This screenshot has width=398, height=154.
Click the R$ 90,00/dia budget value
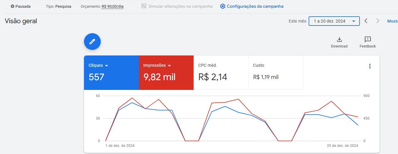pyautogui.click(x=112, y=6)
